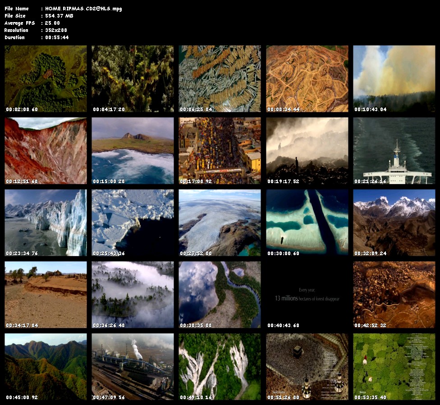Open the turquoise lagoon thumbnail at 00:30:00.60
440x405 pixels.
(x=307, y=223)
